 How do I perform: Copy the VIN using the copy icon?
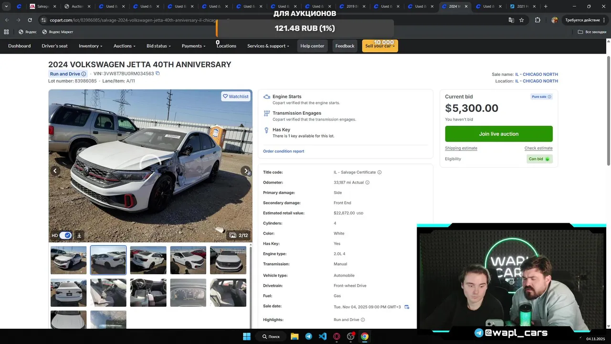[158, 74]
